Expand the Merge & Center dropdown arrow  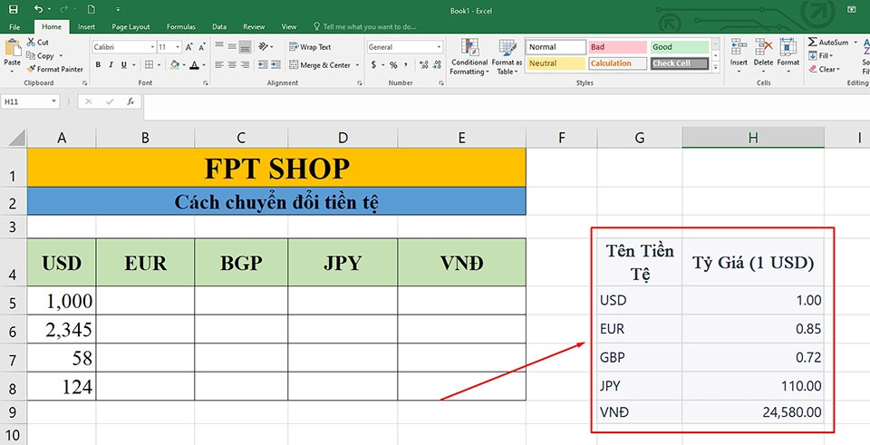pyautogui.click(x=357, y=65)
